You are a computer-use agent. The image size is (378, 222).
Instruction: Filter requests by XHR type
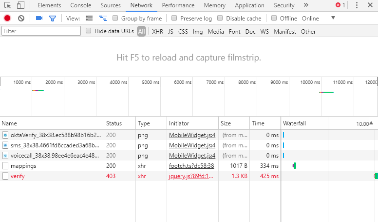tap(157, 32)
